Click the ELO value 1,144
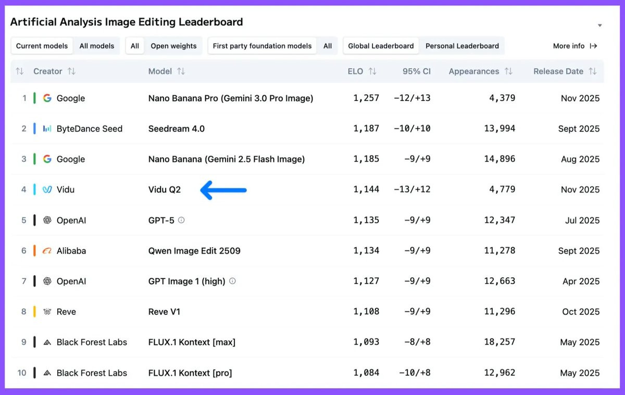 [x=366, y=189]
